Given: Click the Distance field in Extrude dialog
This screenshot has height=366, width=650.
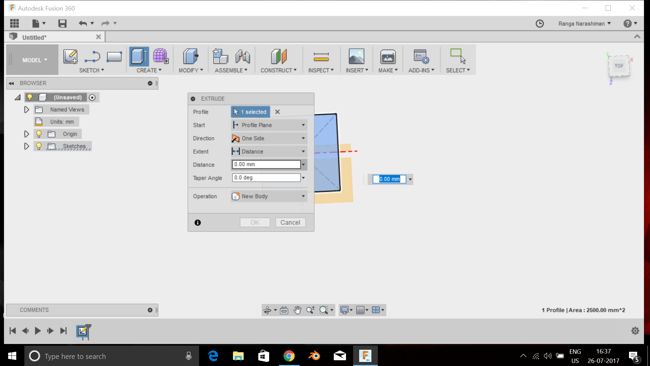Looking at the screenshot, I should (266, 164).
